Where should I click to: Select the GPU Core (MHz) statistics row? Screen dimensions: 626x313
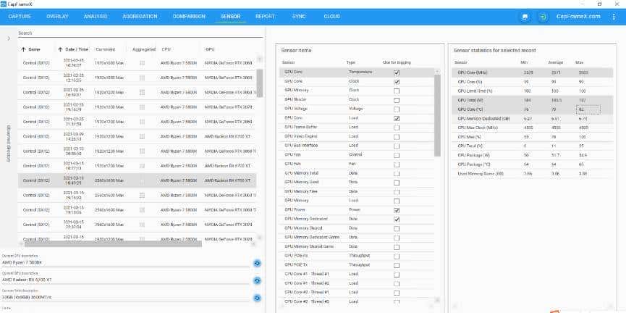pyautogui.click(x=533, y=72)
